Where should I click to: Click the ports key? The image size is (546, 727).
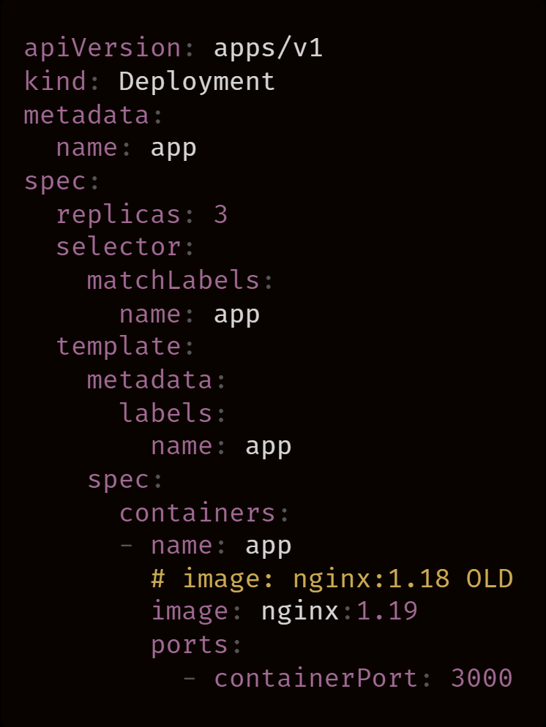pyautogui.click(x=189, y=645)
